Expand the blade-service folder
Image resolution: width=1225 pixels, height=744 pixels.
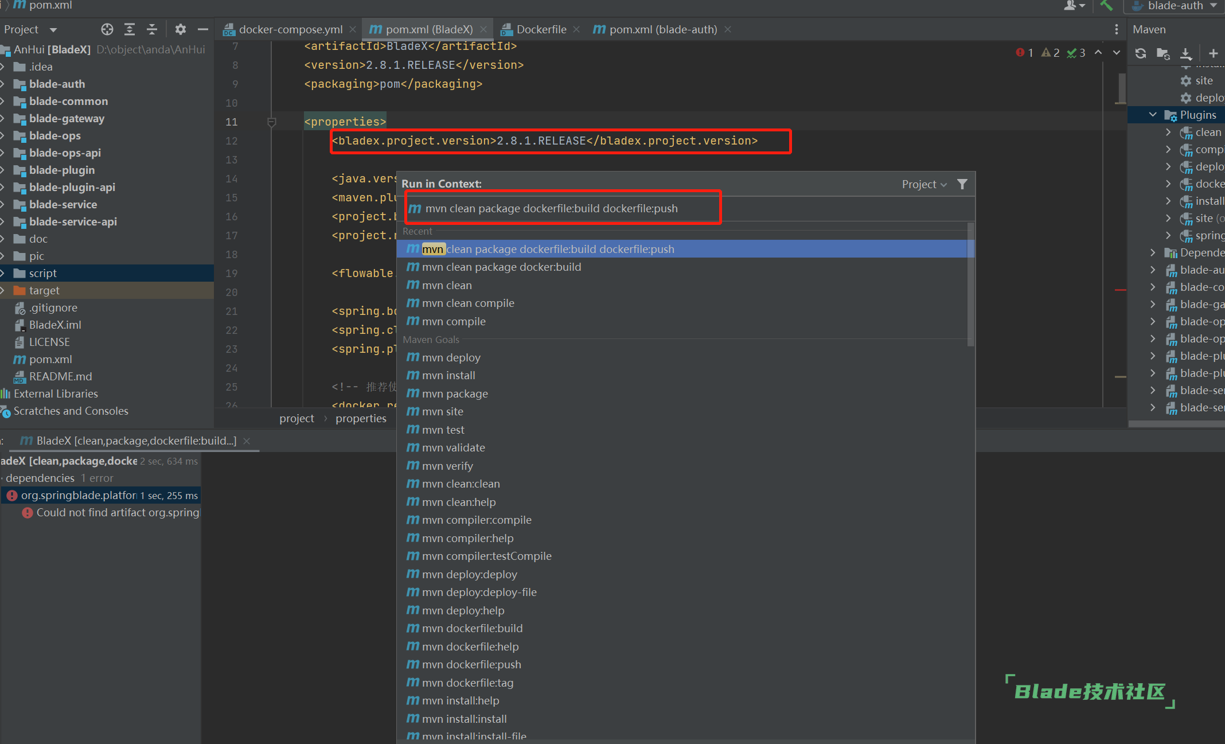pos(3,205)
